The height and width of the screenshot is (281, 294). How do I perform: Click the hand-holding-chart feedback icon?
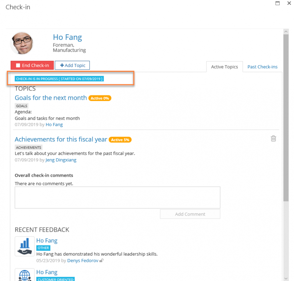coord(24,246)
